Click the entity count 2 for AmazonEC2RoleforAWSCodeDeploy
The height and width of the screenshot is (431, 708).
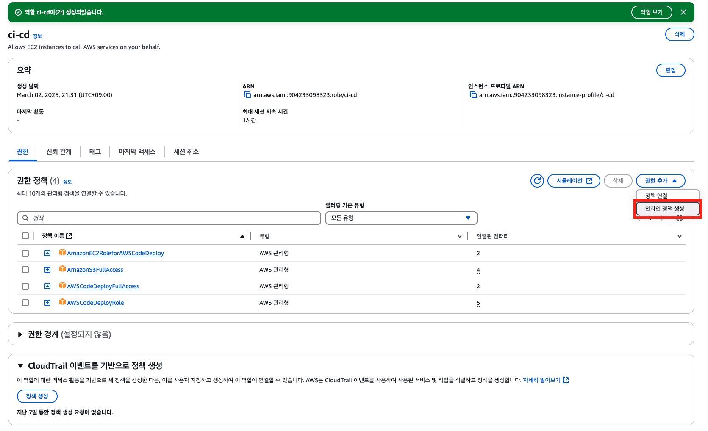[x=478, y=253]
